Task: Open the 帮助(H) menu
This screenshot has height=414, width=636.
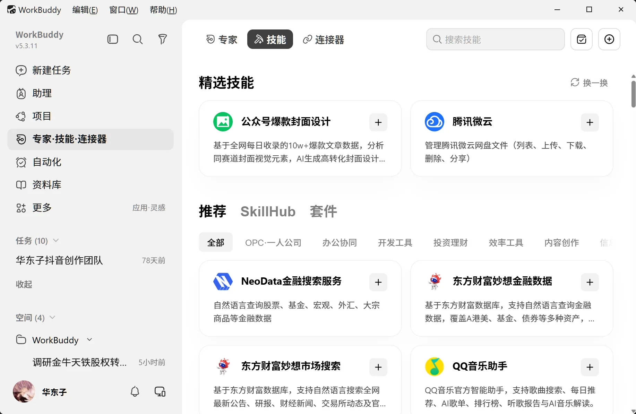Action: [163, 10]
